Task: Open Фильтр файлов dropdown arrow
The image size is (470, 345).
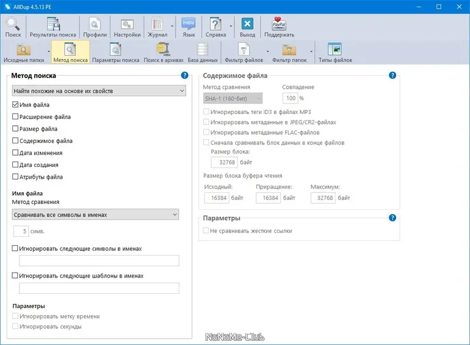Action: click(x=268, y=52)
